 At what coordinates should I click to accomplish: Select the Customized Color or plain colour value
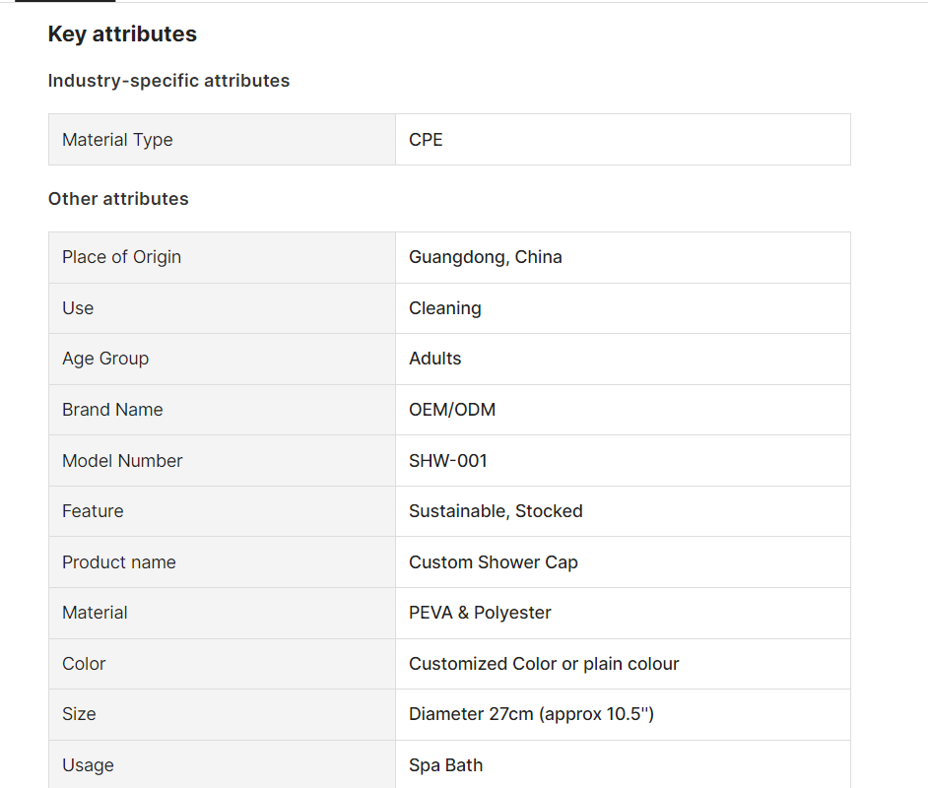(x=544, y=664)
